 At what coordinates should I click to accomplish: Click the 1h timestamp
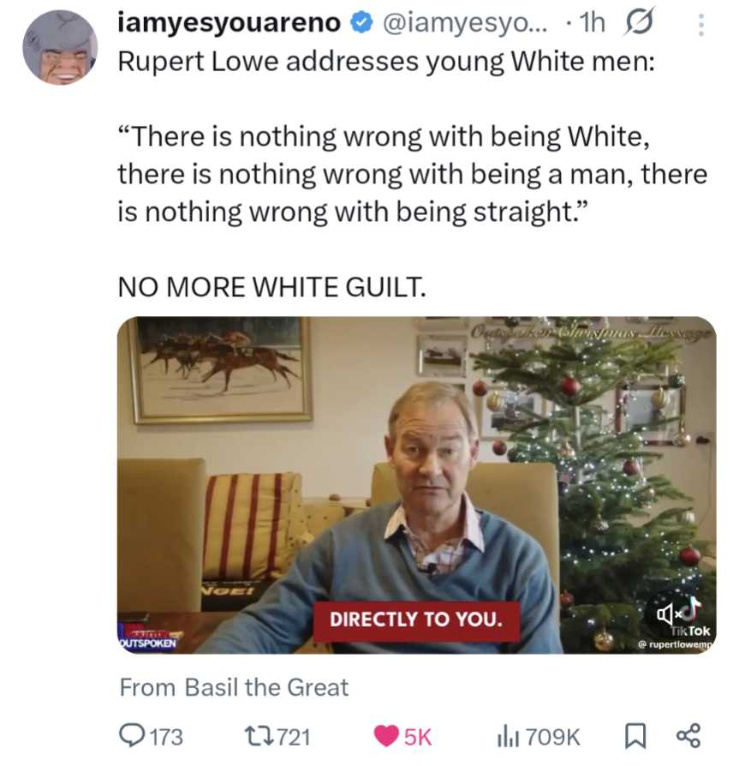(x=592, y=23)
